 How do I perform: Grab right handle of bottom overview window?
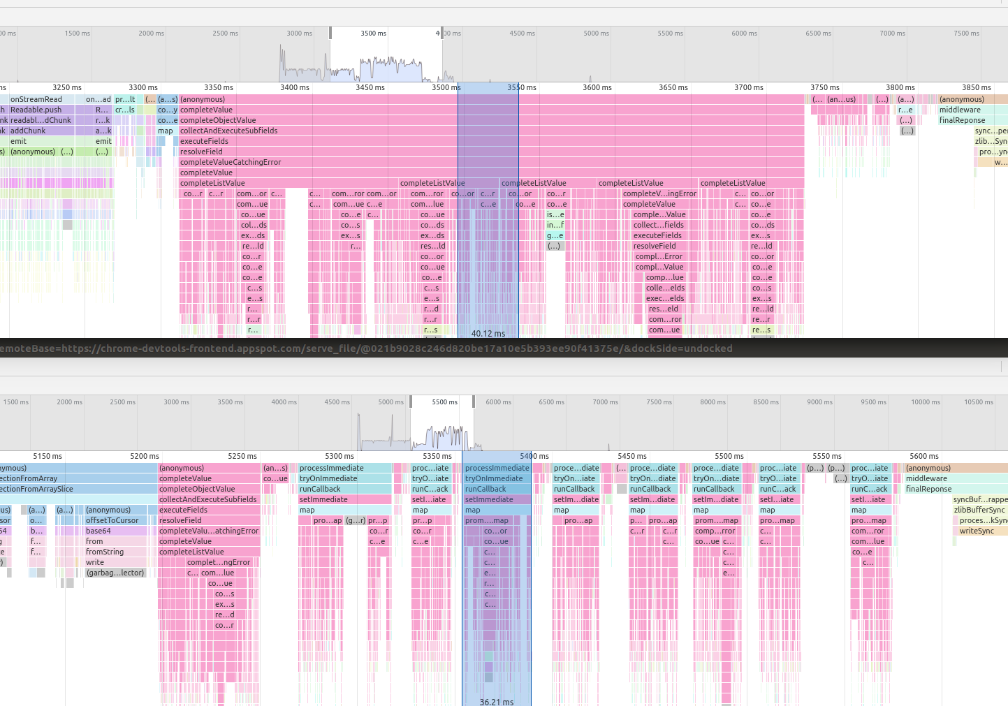point(474,402)
